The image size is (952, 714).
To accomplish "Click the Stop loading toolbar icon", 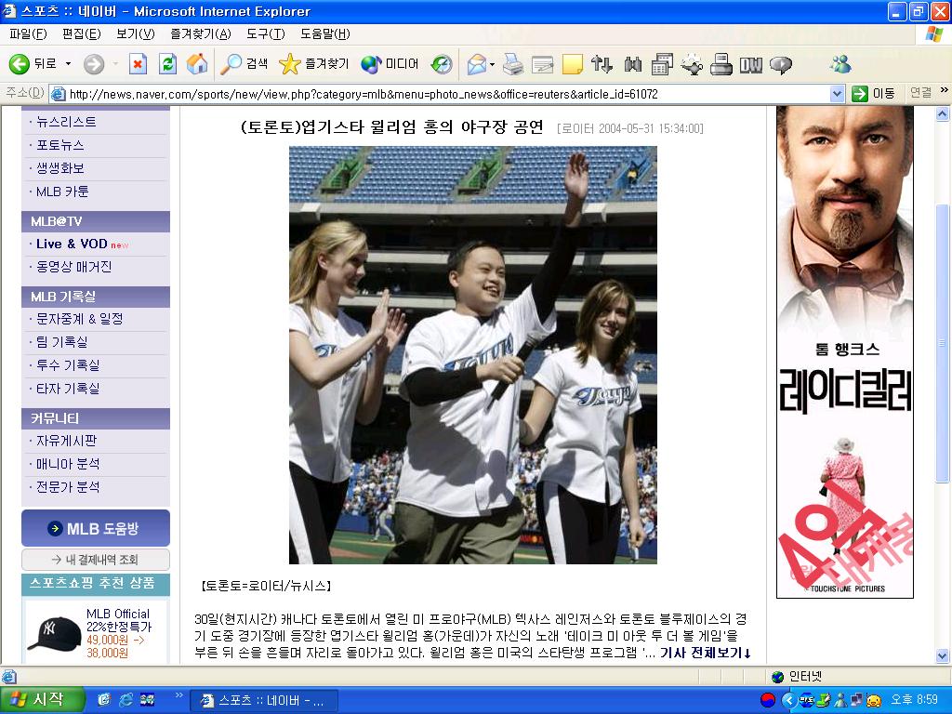I will pyautogui.click(x=138, y=64).
